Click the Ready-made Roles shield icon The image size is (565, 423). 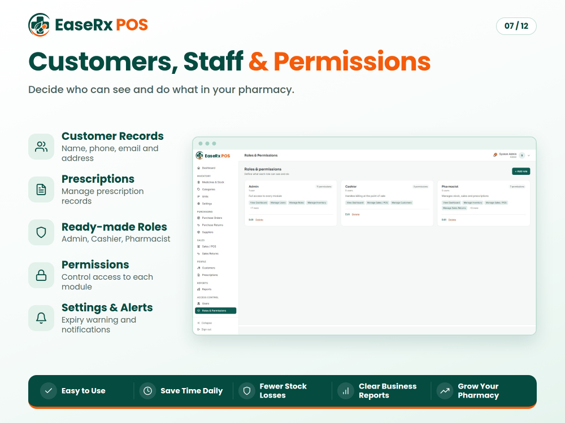pyautogui.click(x=41, y=232)
